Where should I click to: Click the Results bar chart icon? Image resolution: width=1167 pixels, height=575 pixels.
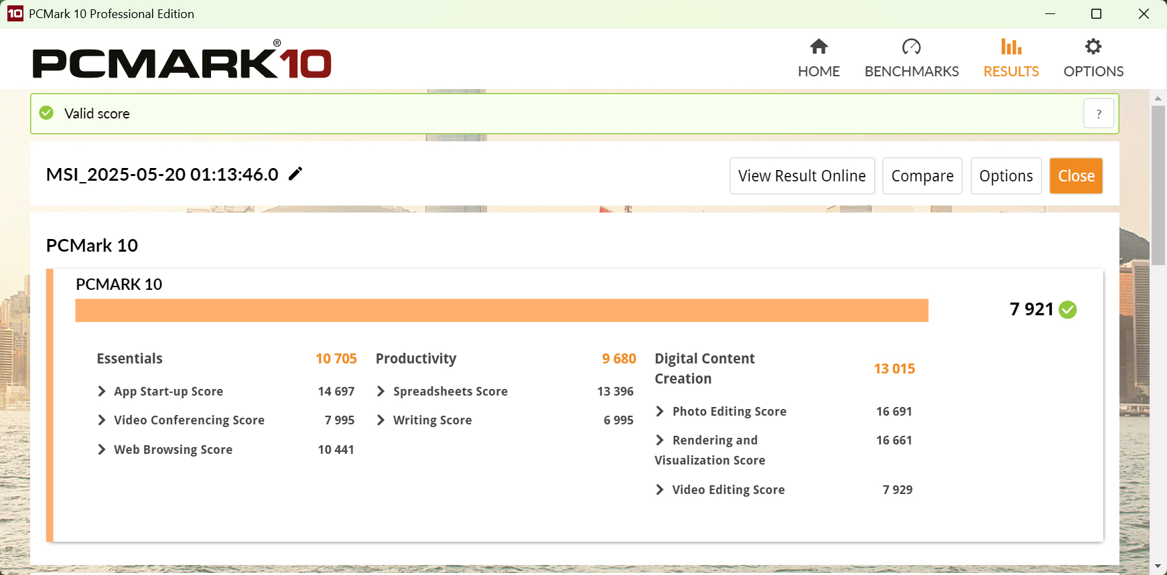click(x=1011, y=46)
